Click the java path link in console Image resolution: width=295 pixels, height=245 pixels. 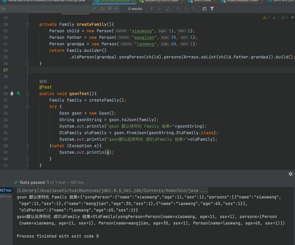[112, 191]
